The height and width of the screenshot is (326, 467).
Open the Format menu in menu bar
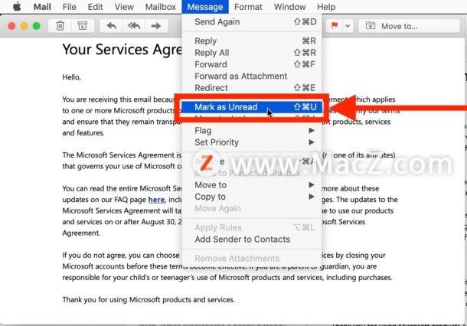[x=248, y=7]
